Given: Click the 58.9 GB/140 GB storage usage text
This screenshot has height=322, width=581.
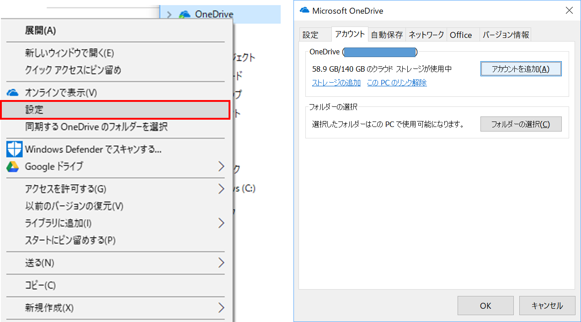Looking at the screenshot, I should tap(382, 69).
